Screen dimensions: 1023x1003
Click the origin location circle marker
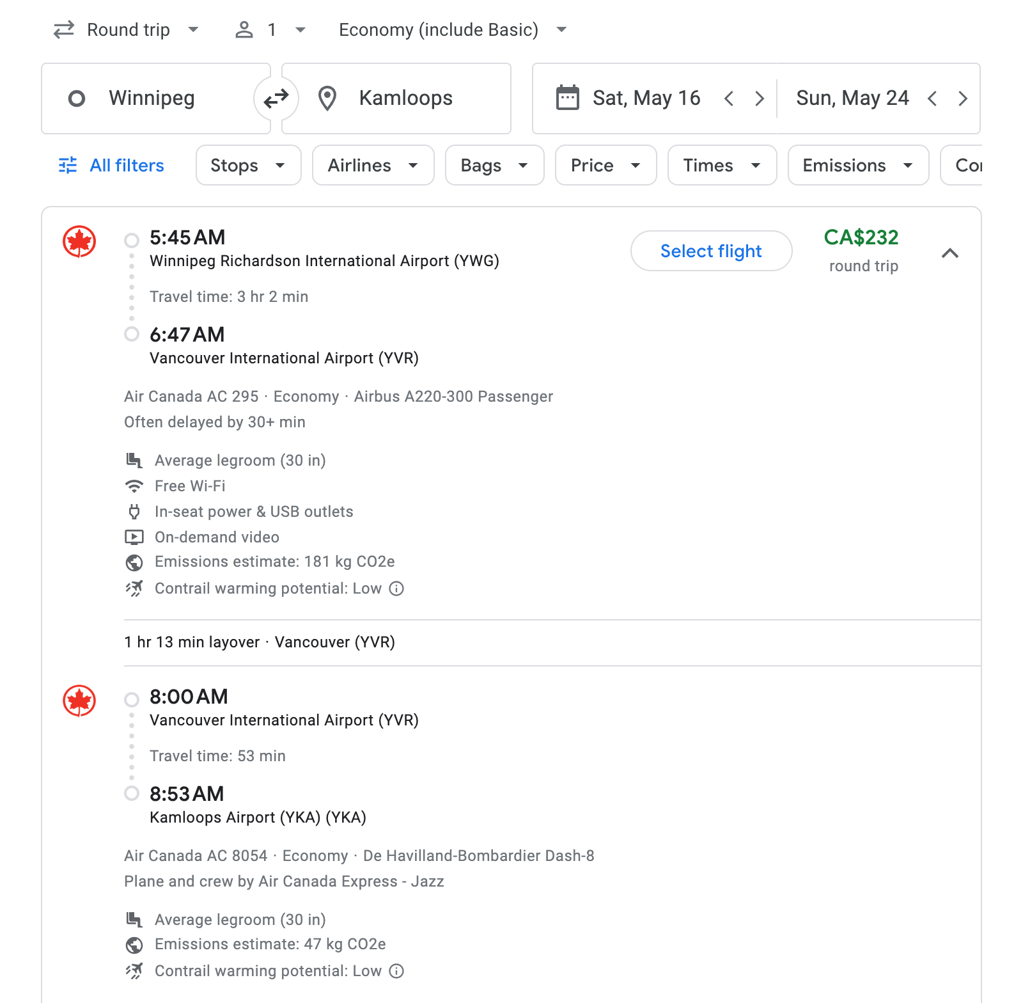tap(77, 98)
